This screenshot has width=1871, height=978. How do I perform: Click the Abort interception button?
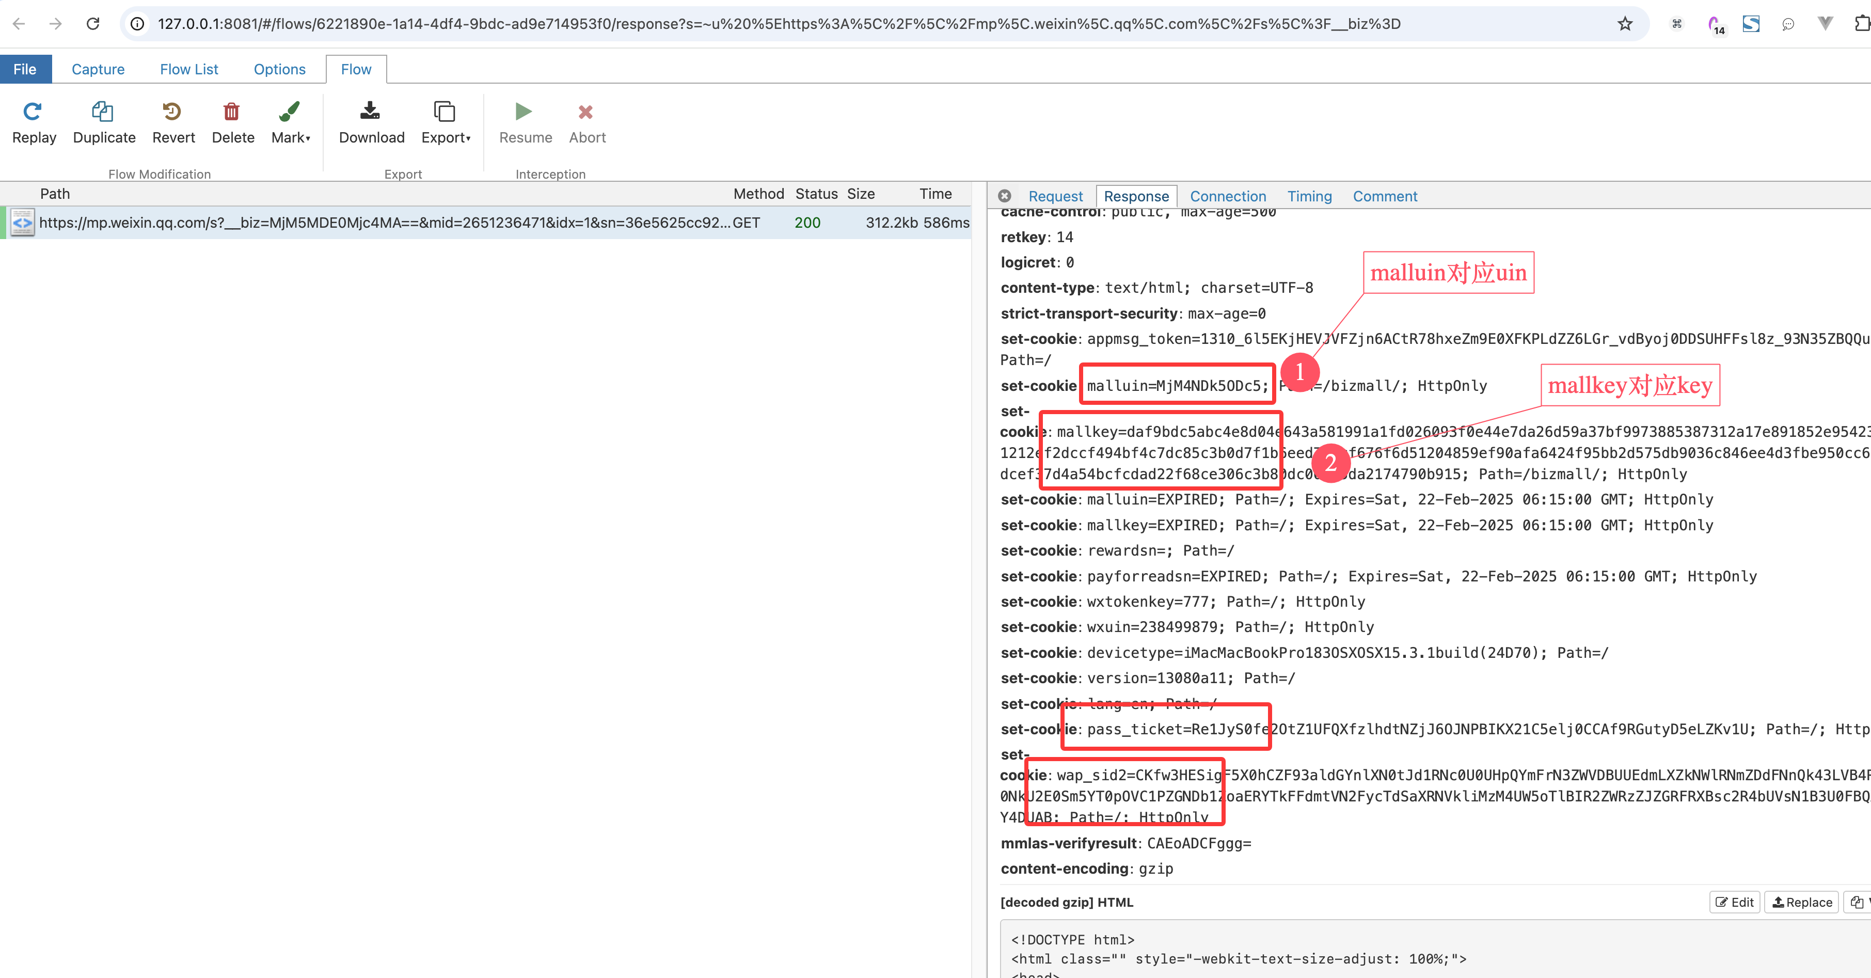tap(587, 123)
